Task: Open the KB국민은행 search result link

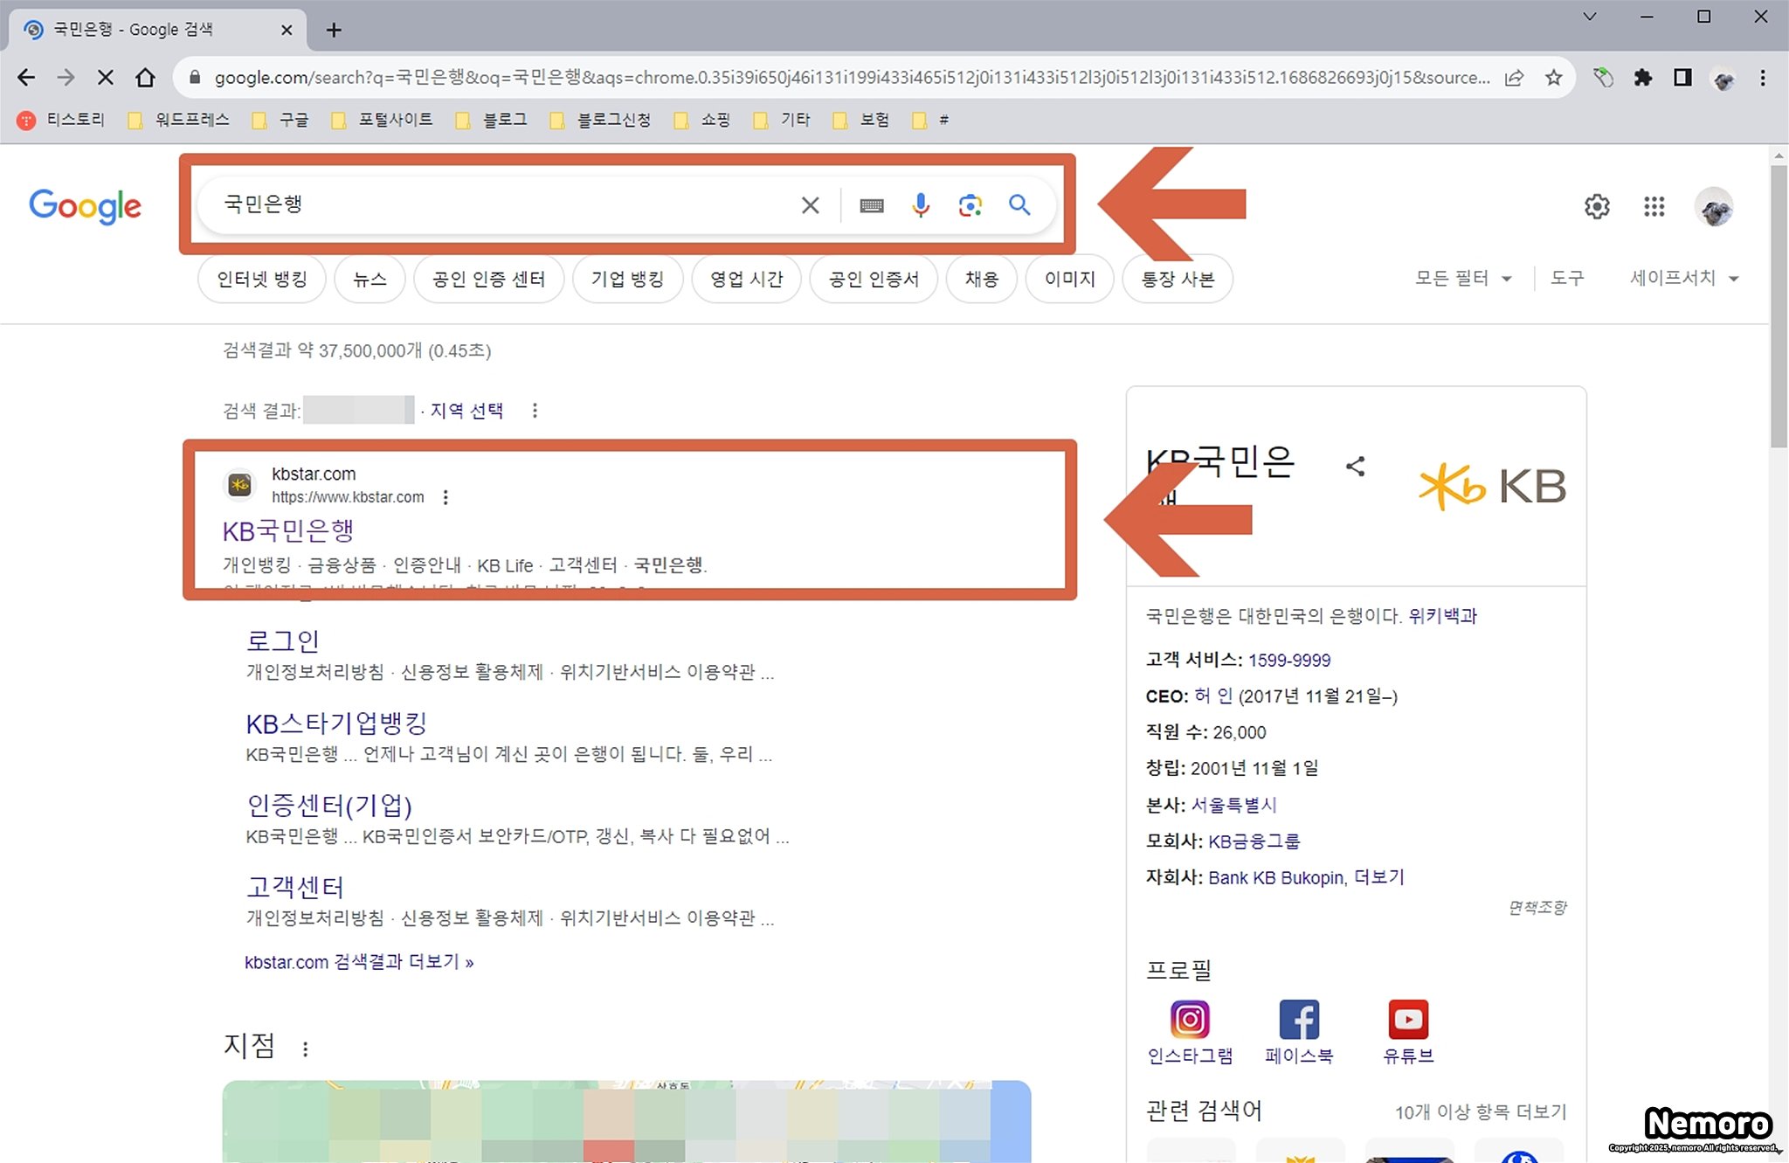Action: tap(288, 530)
